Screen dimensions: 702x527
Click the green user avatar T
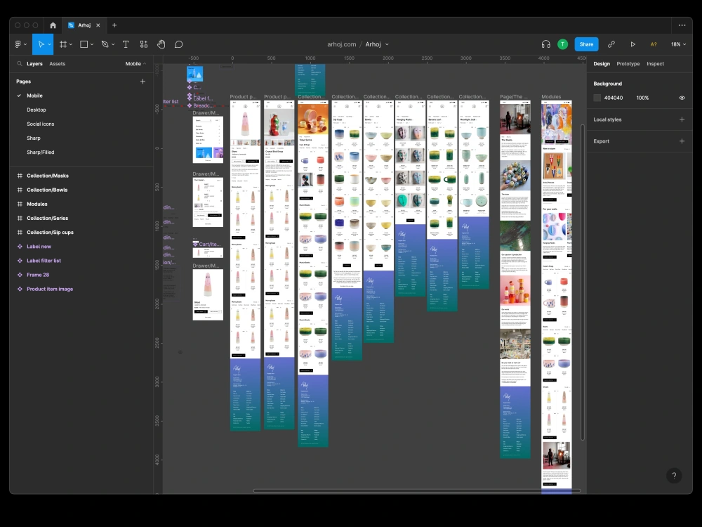point(563,44)
